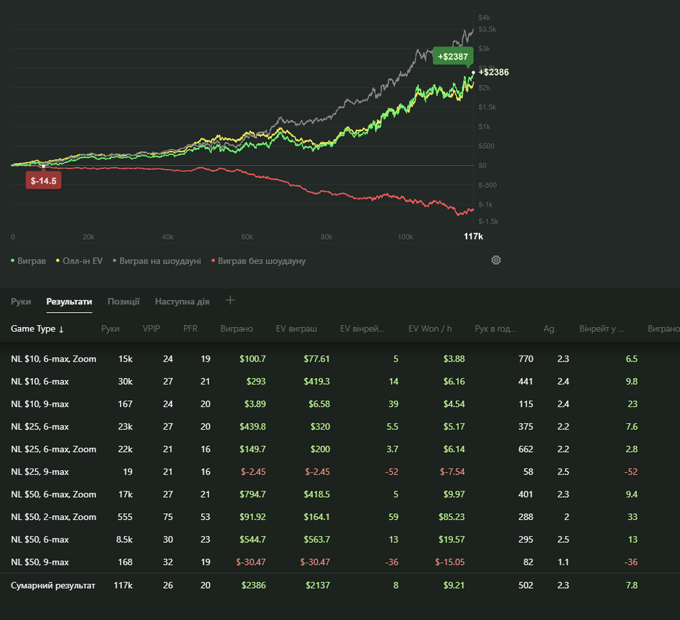The width and height of the screenshot is (680, 620).
Task: Sort table by VPIP column
Action: pos(151,329)
